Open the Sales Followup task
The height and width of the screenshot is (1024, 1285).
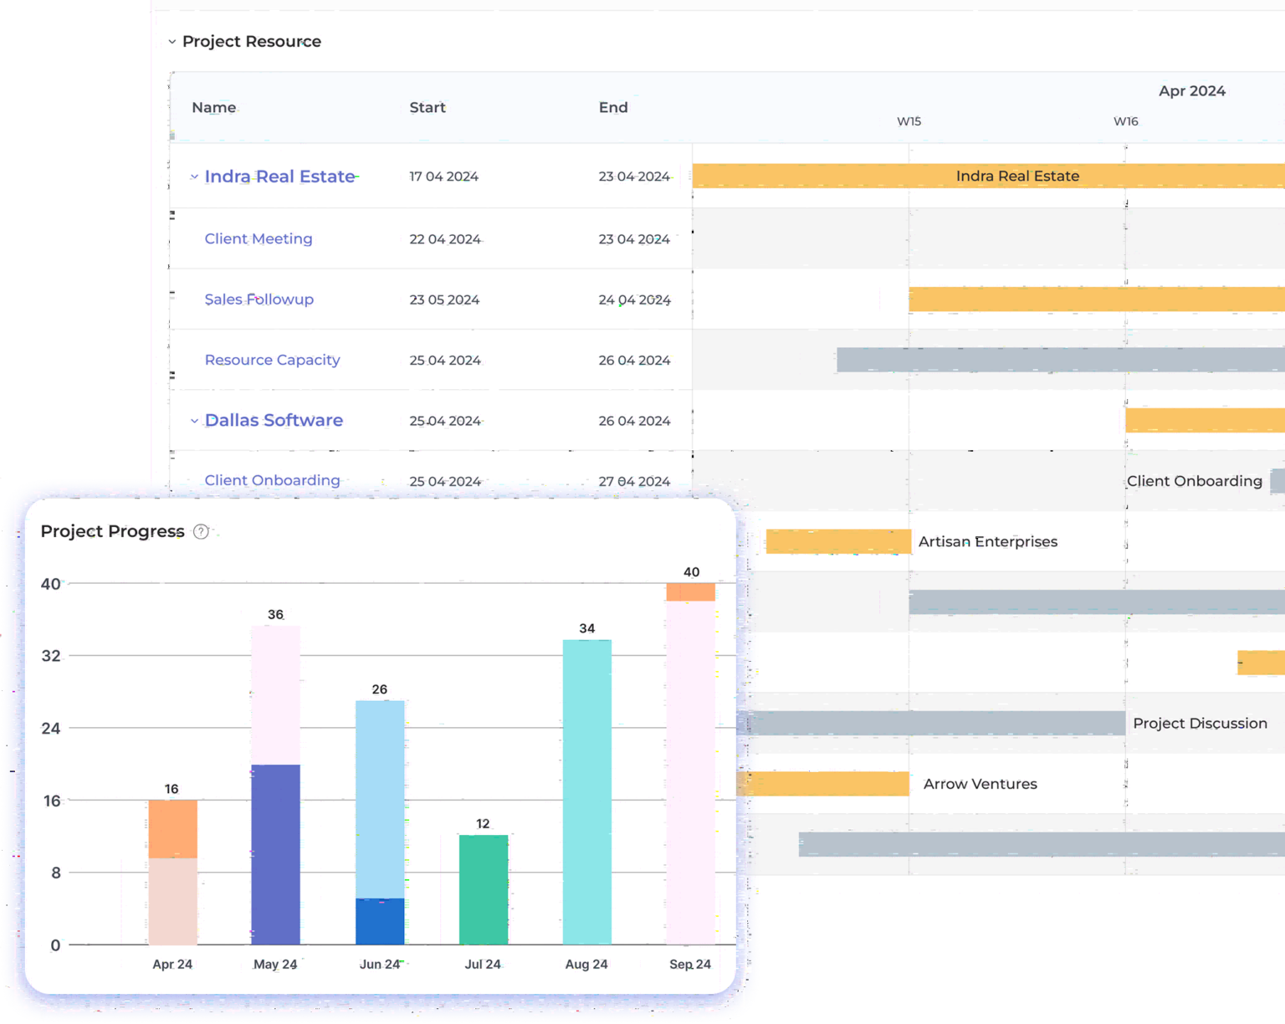click(x=259, y=299)
